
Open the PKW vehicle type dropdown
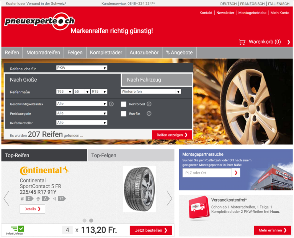coord(82,68)
